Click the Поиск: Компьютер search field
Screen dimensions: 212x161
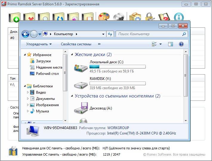coord(149,34)
